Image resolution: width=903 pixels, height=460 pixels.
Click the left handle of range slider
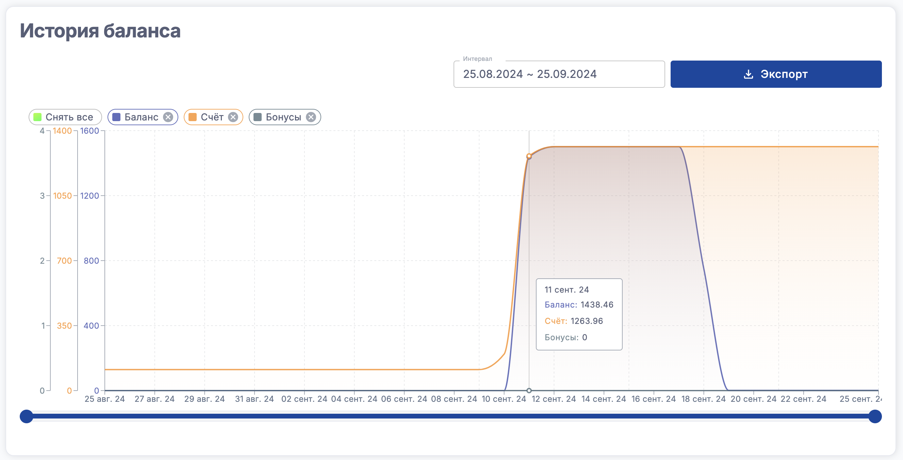[26, 416]
